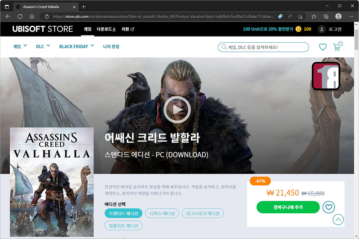Click the Ubisoft Units coin icon
The width and height of the screenshot is (359, 239).
click(x=298, y=29)
